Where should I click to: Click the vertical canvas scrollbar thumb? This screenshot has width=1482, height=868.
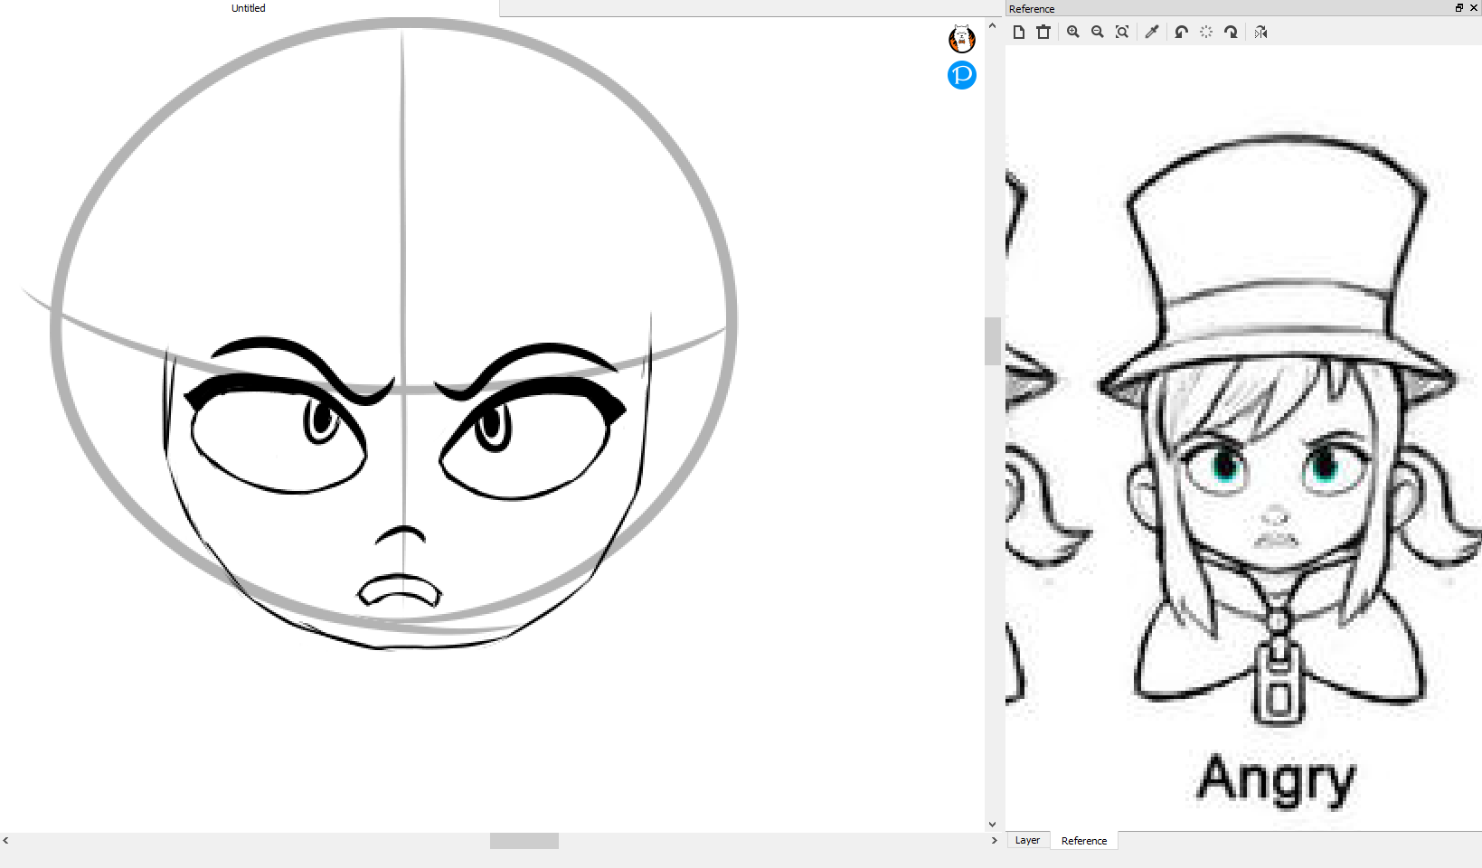point(993,341)
